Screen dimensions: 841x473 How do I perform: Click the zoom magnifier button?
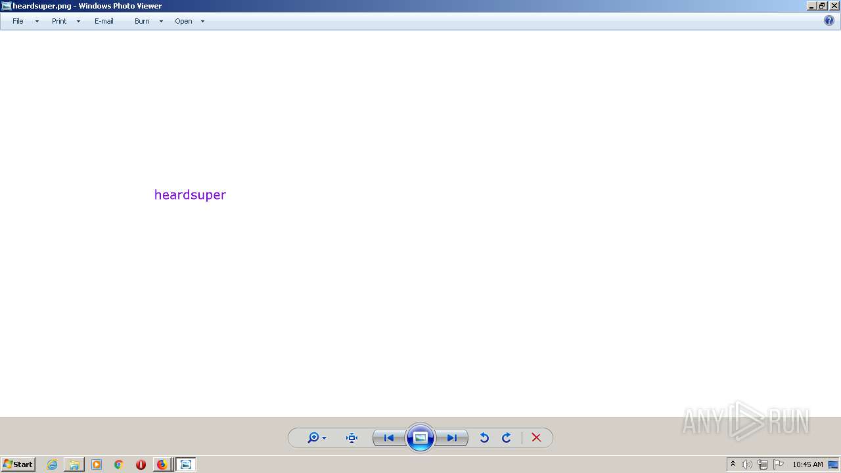click(313, 438)
